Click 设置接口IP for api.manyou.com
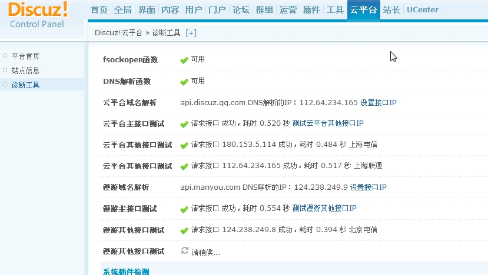This screenshot has width=488, height=275. pos(368,187)
